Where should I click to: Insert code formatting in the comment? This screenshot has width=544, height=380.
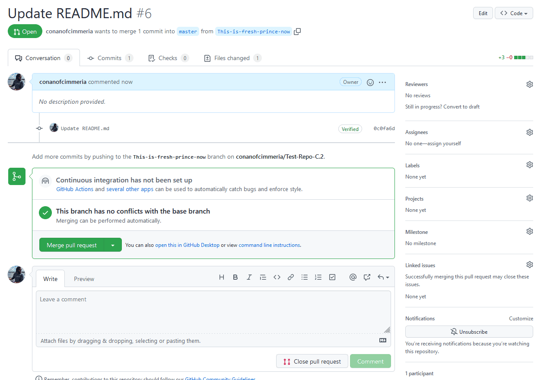277,277
